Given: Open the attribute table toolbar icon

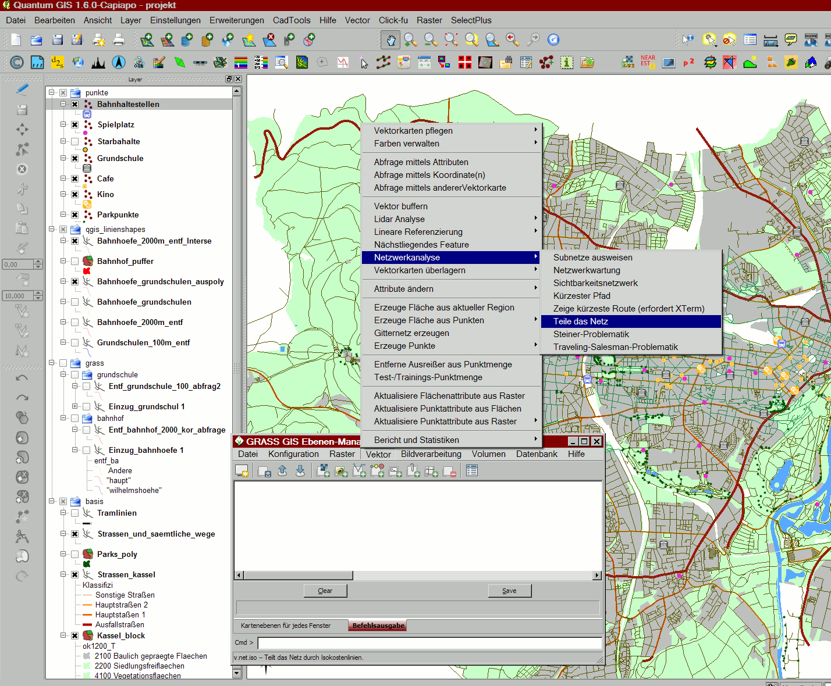Looking at the screenshot, I should tap(750, 40).
